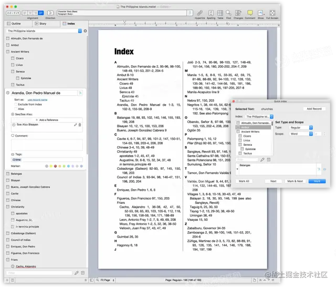The image size is (336, 287).
Task: Click the Comment text box
Action: click(47, 145)
